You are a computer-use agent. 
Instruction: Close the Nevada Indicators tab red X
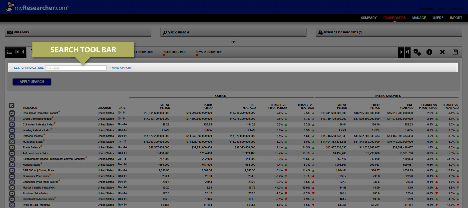pyautogui.click(x=197, y=55)
